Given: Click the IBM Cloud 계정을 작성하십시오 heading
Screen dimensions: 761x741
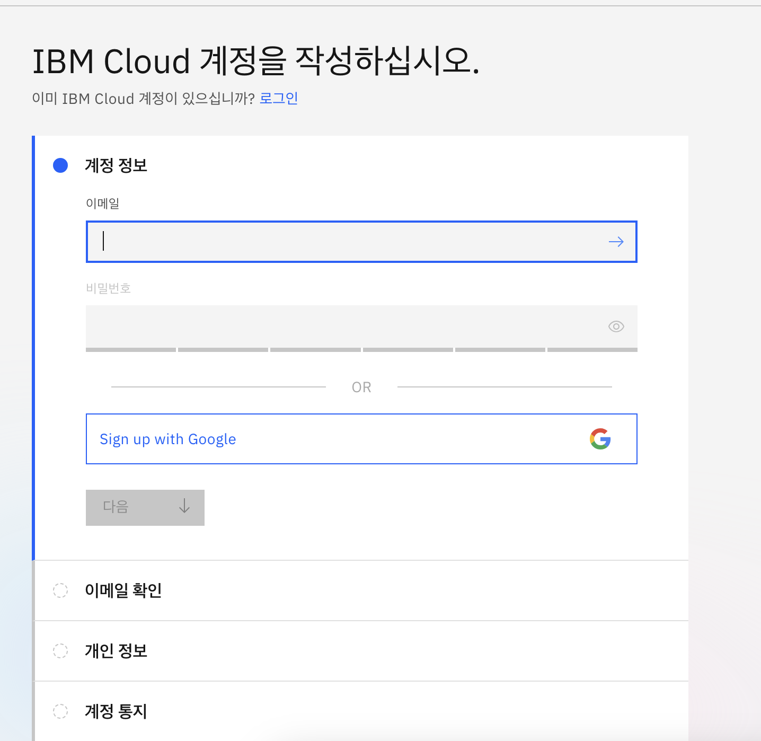Looking at the screenshot, I should tap(256, 61).
